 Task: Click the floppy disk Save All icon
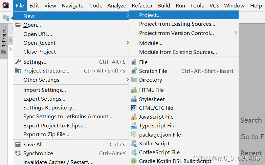point(18,145)
